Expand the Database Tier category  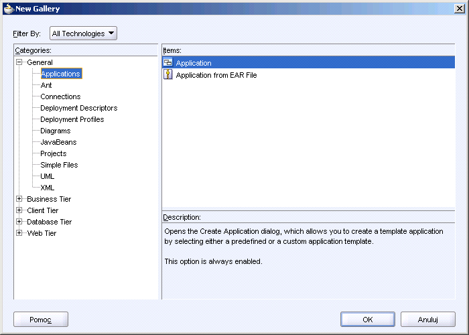click(x=19, y=222)
